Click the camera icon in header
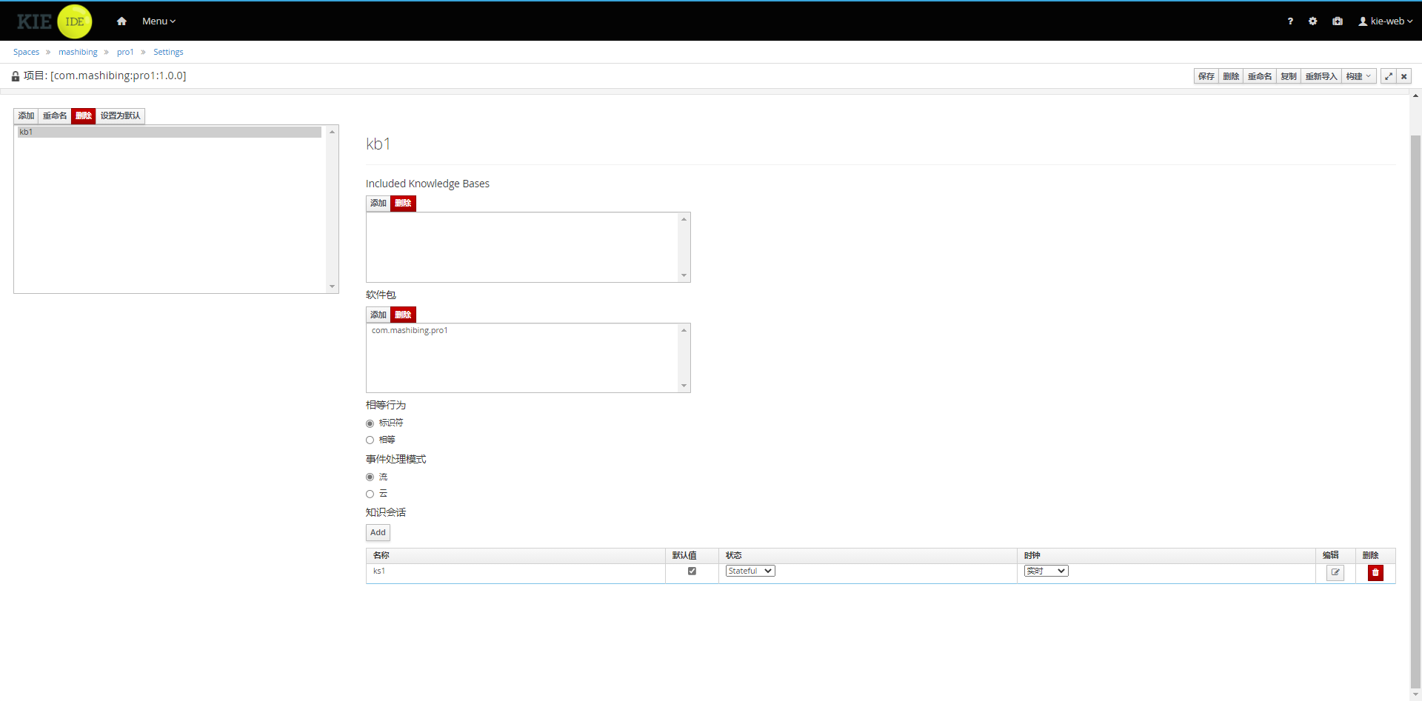Screen dimensions: 1422x701 pyautogui.click(x=1338, y=21)
